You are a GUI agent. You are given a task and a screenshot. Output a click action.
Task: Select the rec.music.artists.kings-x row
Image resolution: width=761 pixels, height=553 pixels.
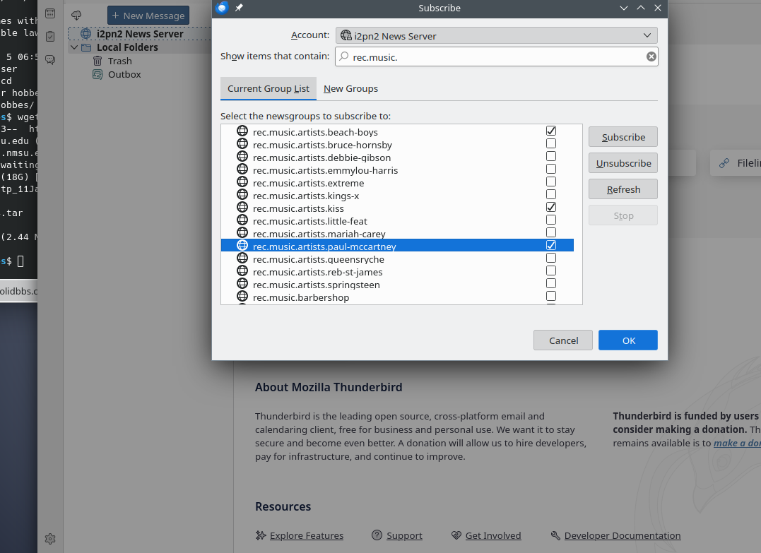coord(397,196)
